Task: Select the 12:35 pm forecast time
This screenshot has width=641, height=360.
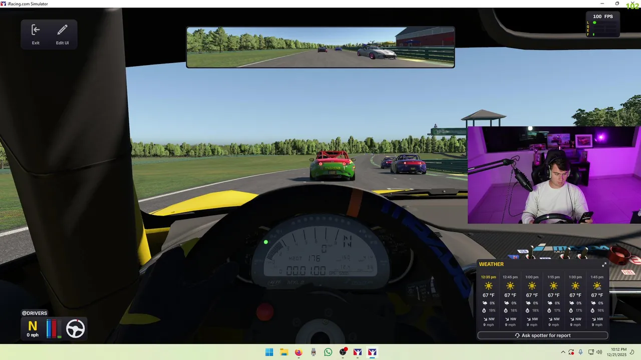Action: (x=488, y=277)
